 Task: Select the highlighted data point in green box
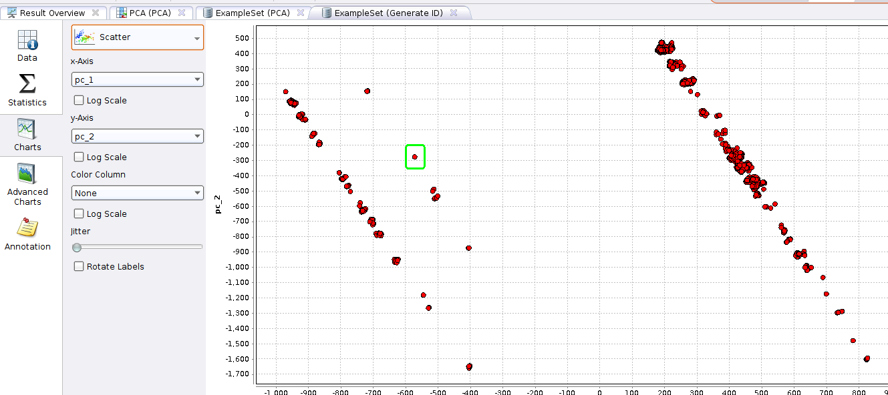pyautogui.click(x=415, y=157)
